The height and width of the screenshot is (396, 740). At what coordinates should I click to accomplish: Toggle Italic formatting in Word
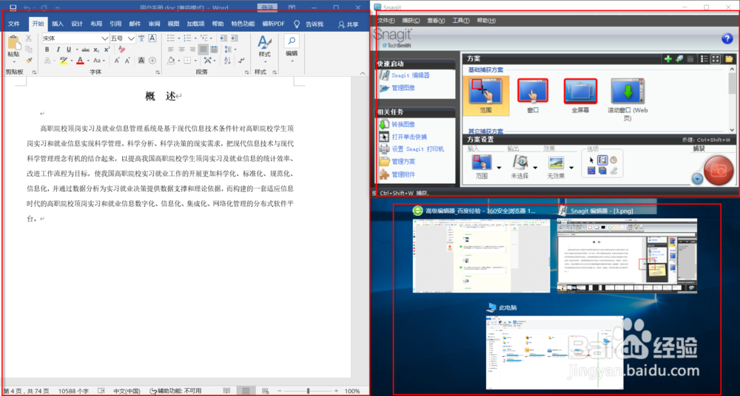(x=58, y=49)
